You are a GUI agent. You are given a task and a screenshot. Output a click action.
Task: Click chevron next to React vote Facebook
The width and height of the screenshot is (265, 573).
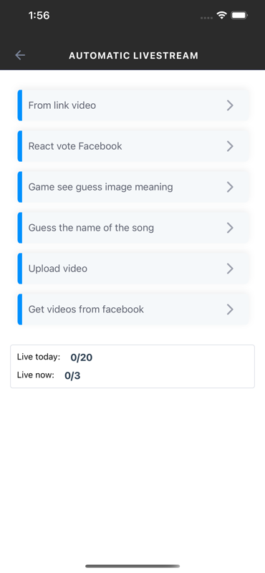pos(230,146)
